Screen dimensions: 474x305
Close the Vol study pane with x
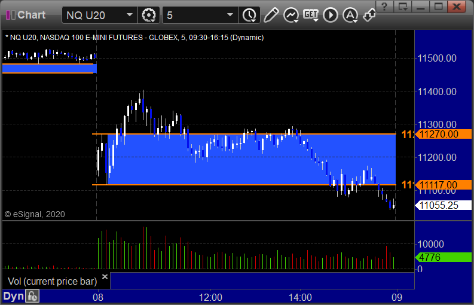pos(105,276)
